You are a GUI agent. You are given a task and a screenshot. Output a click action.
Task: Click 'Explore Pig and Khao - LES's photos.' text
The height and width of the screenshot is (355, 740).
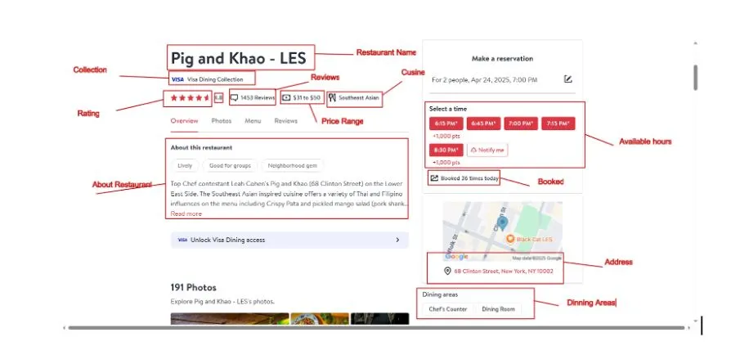pos(222,302)
